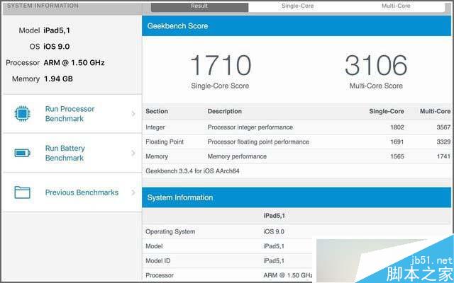This screenshot has width=454, height=283.
Task: Click Integer multi-core value 3567
Action: [443, 127]
